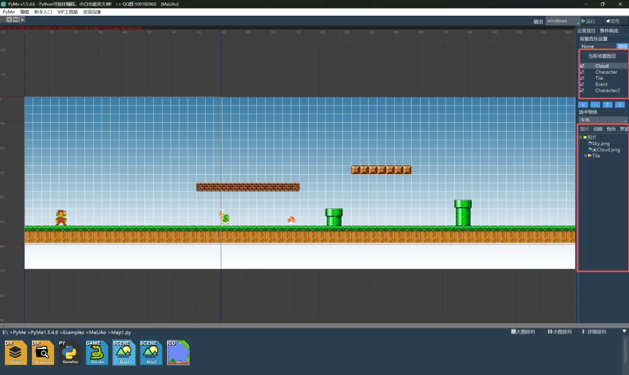Open the file view options arrow

point(624,331)
